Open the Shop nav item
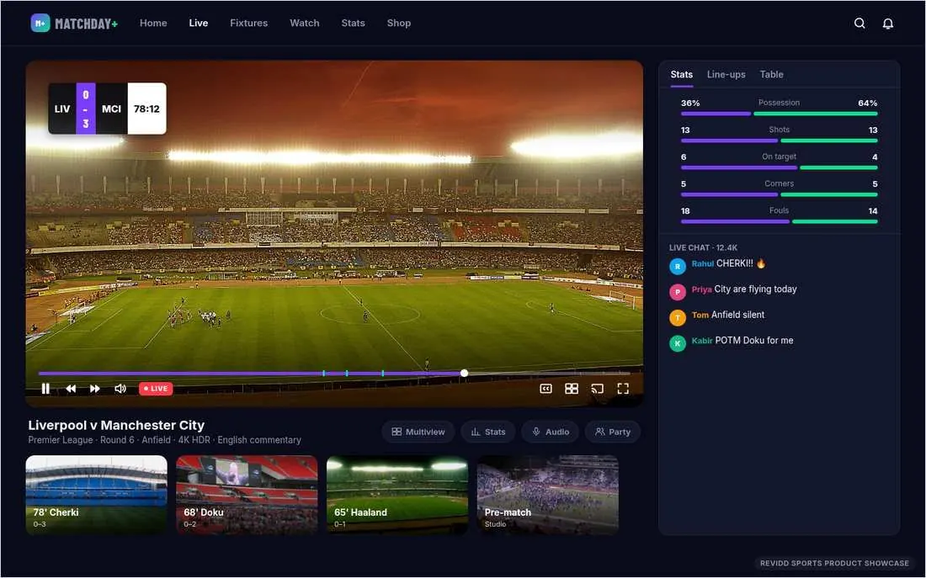This screenshot has height=578, width=926. coord(399,23)
